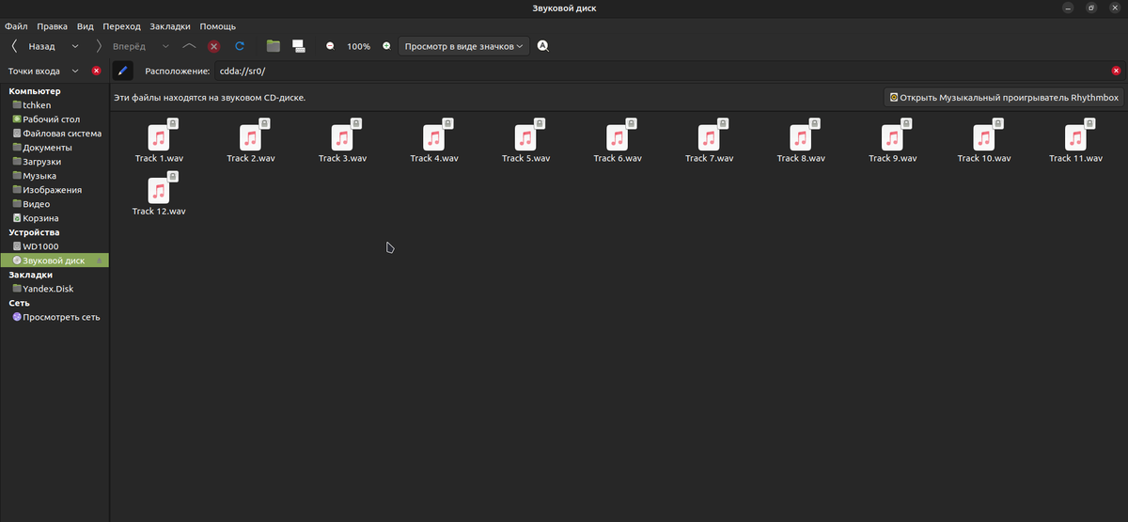Open the Правка menu
Image resolution: width=1128 pixels, height=522 pixels.
53,26
